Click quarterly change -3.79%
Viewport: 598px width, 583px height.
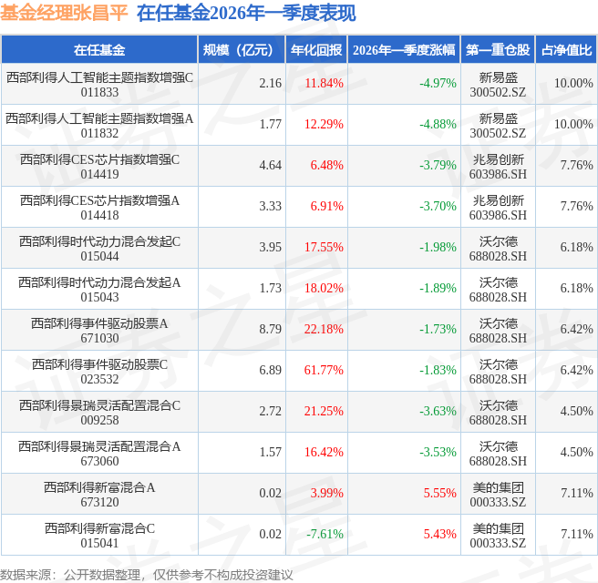pyautogui.click(x=438, y=165)
